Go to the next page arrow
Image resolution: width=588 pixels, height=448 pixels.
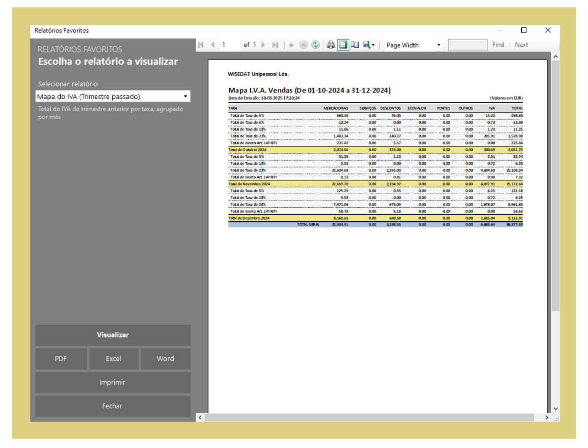263,45
